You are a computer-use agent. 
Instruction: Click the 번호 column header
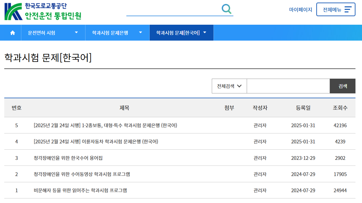tap(16, 108)
